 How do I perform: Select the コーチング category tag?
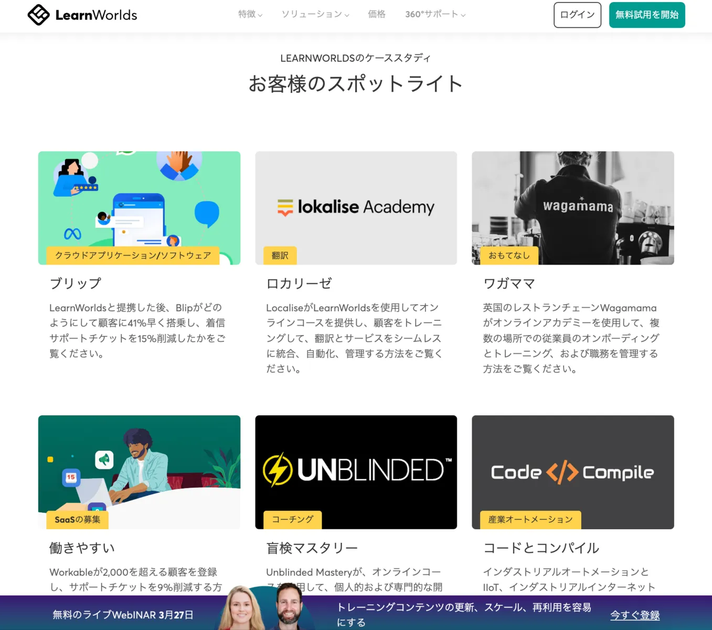click(x=292, y=520)
